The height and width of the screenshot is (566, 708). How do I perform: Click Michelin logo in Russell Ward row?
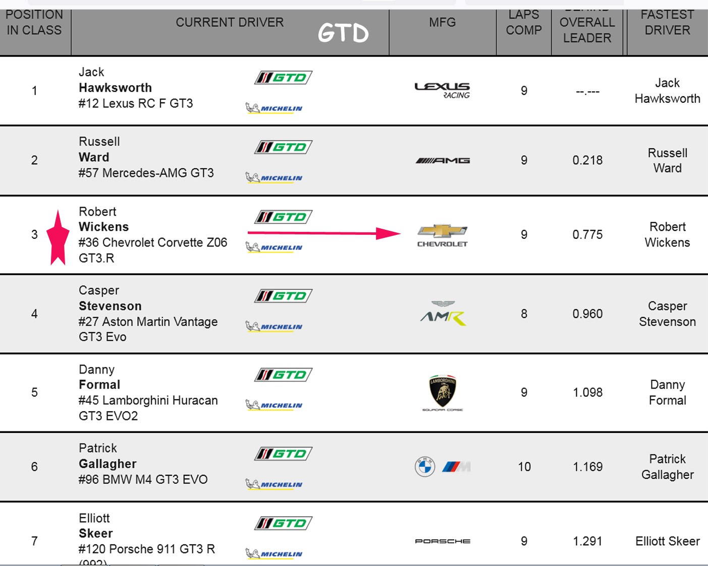274,178
